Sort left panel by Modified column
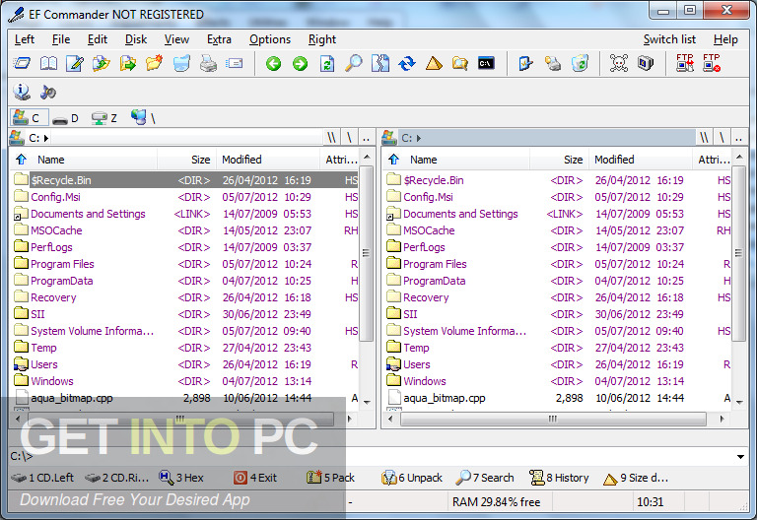The image size is (757, 520). click(268, 160)
